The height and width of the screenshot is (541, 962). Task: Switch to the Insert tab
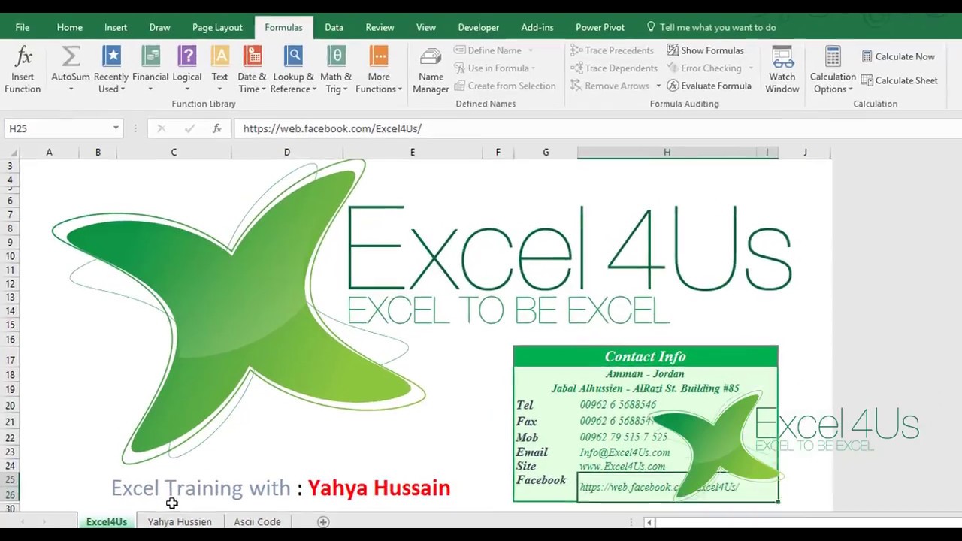coord(116,27)
